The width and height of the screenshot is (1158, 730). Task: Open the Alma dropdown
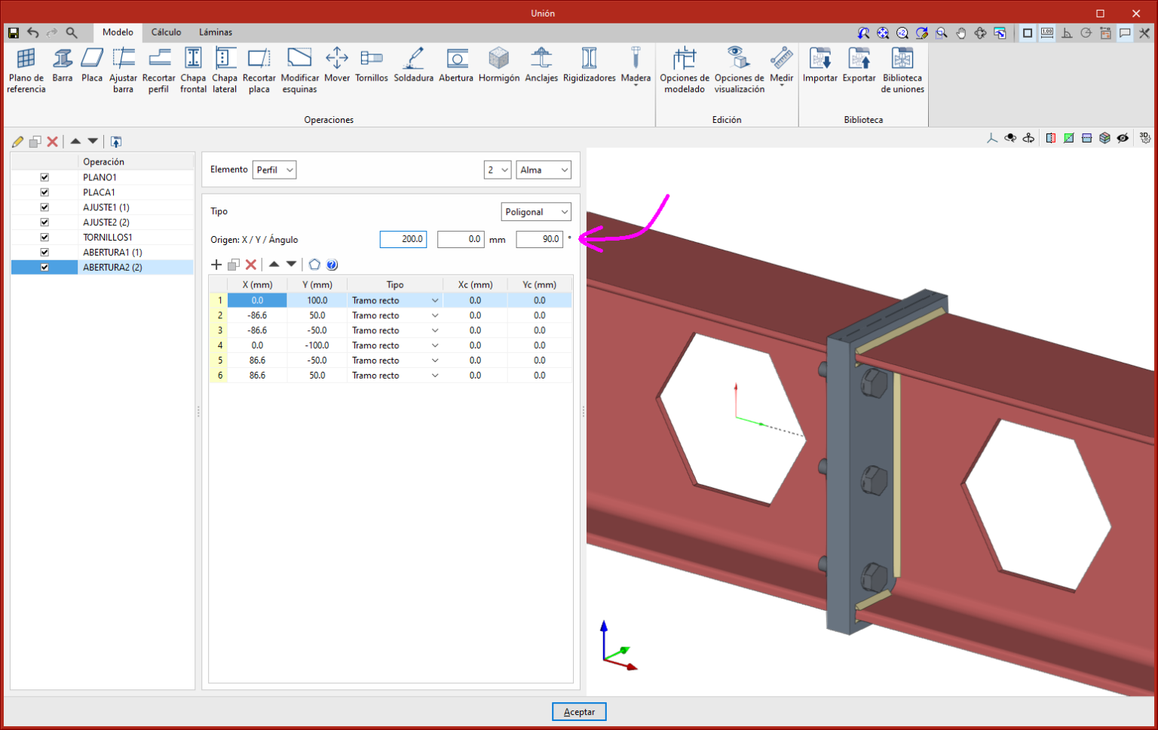543,170
